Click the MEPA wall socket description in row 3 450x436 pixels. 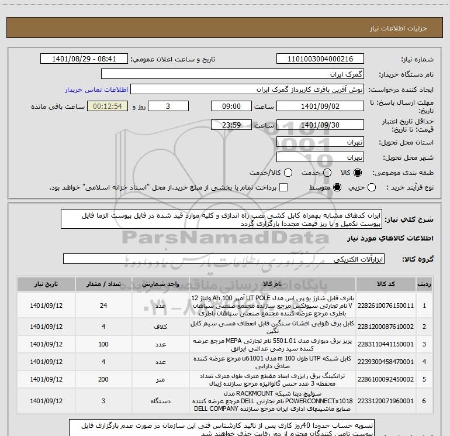point(272,345)
